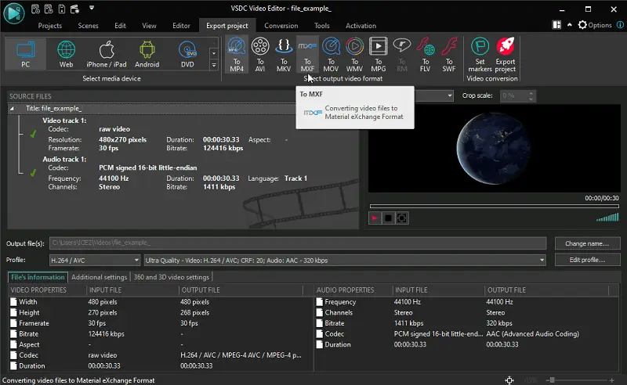Click Set markers icon

[x=480, y=54]
